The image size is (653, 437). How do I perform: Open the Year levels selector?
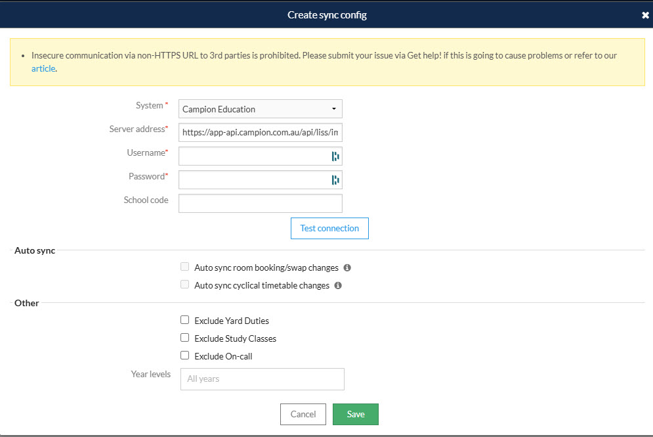click(x=262, y=379)
